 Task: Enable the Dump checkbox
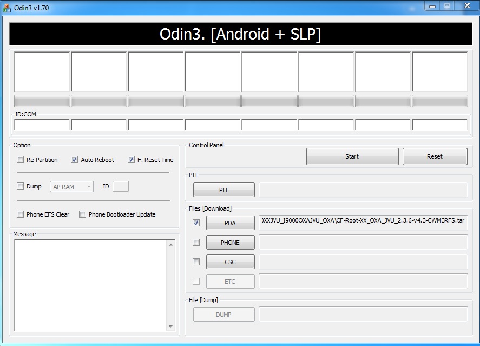tap(20, 186)
